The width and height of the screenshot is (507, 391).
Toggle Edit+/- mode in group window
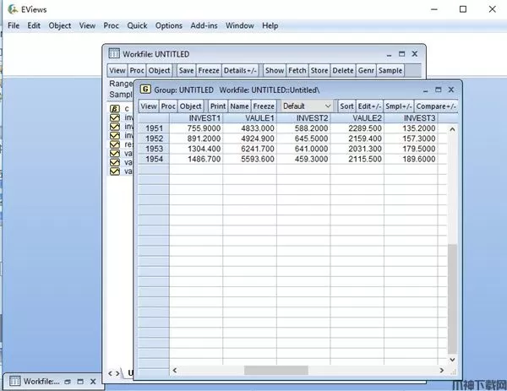coord(368,106)
